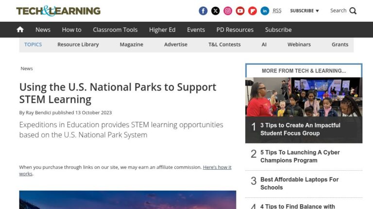
Task: Open the Ray Bendici author link
Action: 38,113
